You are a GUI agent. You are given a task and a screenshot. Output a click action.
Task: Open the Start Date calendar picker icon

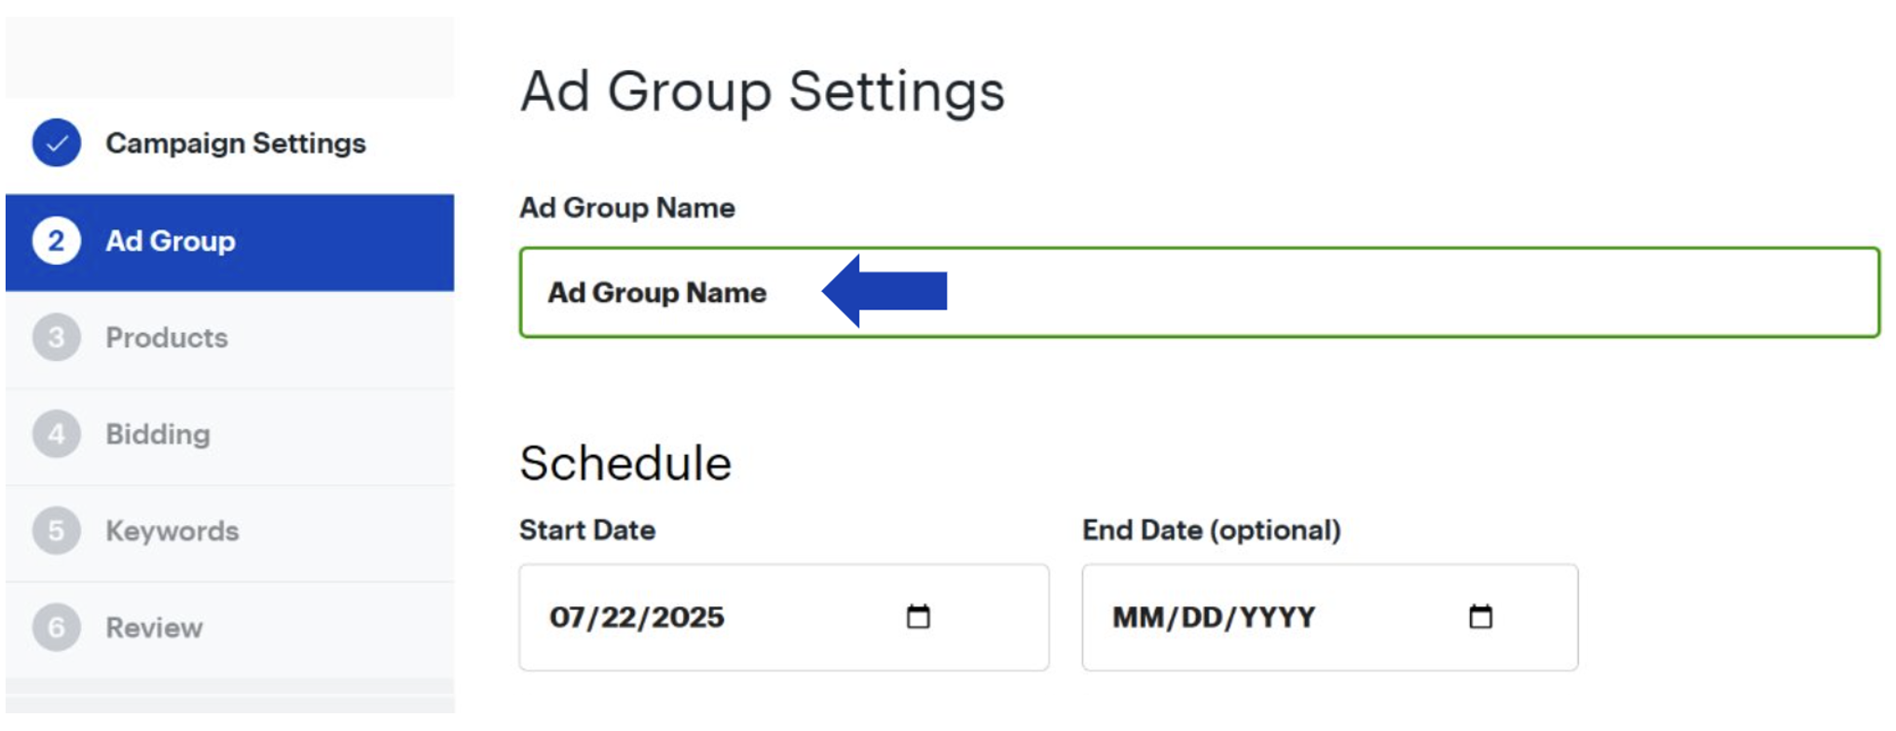[x=918, y=616]
